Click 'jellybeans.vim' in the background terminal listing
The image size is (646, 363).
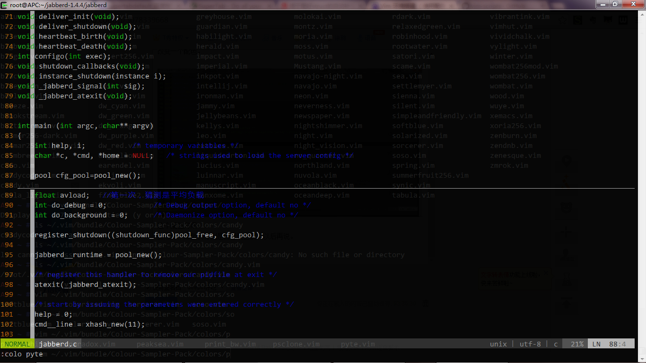(226, 116)
